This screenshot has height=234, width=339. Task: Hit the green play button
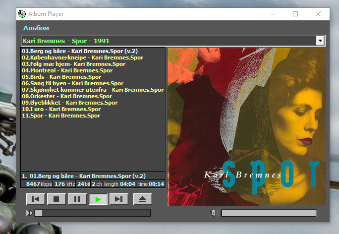(98, 199)
